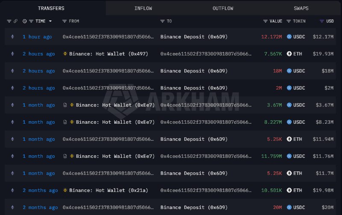Viewport: 342px width, 215px height.
Task: Click Ethereum chain icon on 1 hour ago row
Action: pyautogui.click(x=13, y=37)
